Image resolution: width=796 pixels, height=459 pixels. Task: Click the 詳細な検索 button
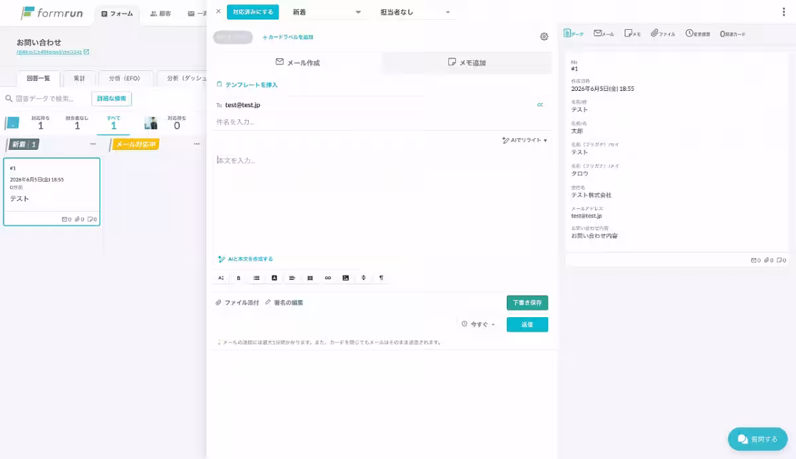coord(111,99)
